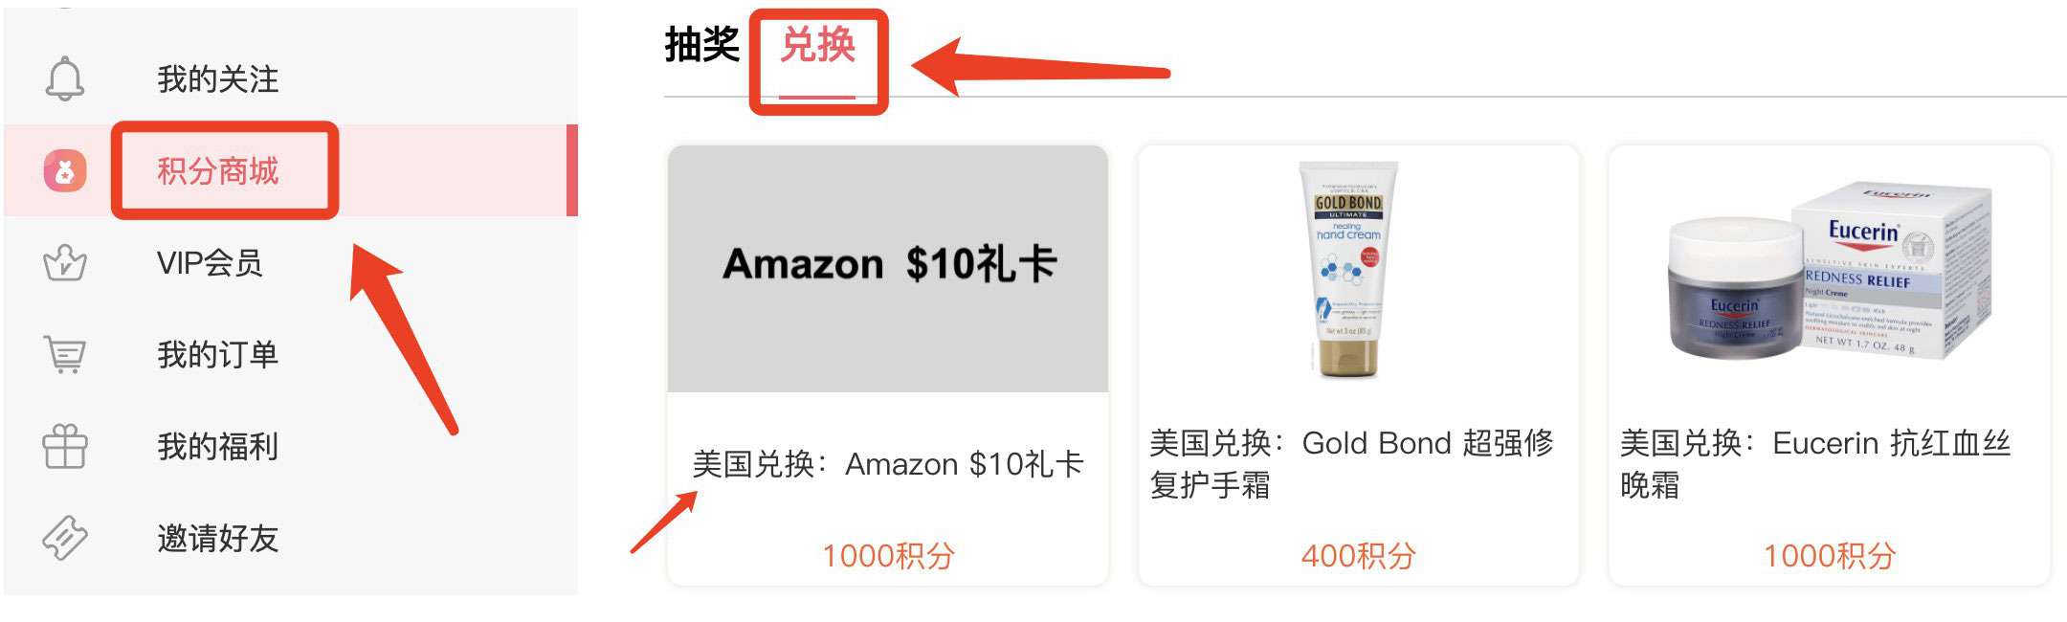Open the 我的福利 sidebar item
Viewport: 2067px width, 622px height.
[291, 446]
